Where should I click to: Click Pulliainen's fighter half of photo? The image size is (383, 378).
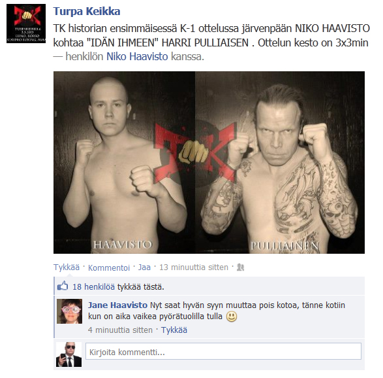click(x=280, y=162)
